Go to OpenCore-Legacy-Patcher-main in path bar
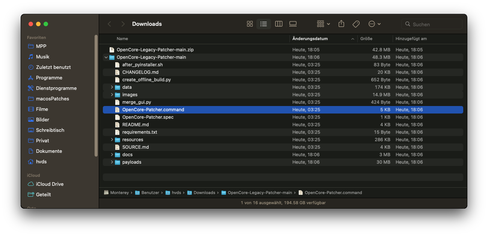 [257, 193]
